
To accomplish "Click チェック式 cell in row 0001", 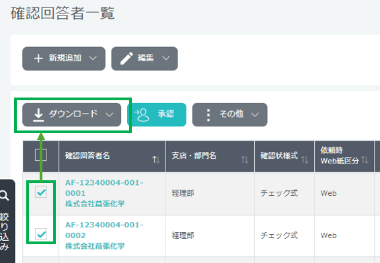I will pos(279,193).
